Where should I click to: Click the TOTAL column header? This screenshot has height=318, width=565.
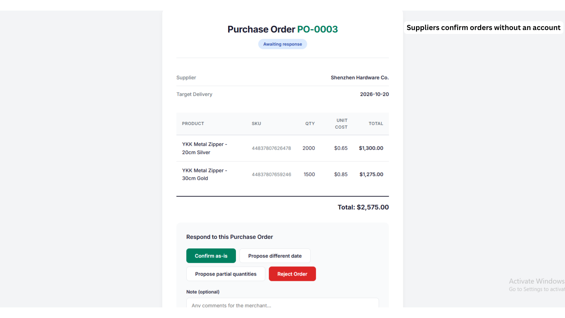click(376, 124)
